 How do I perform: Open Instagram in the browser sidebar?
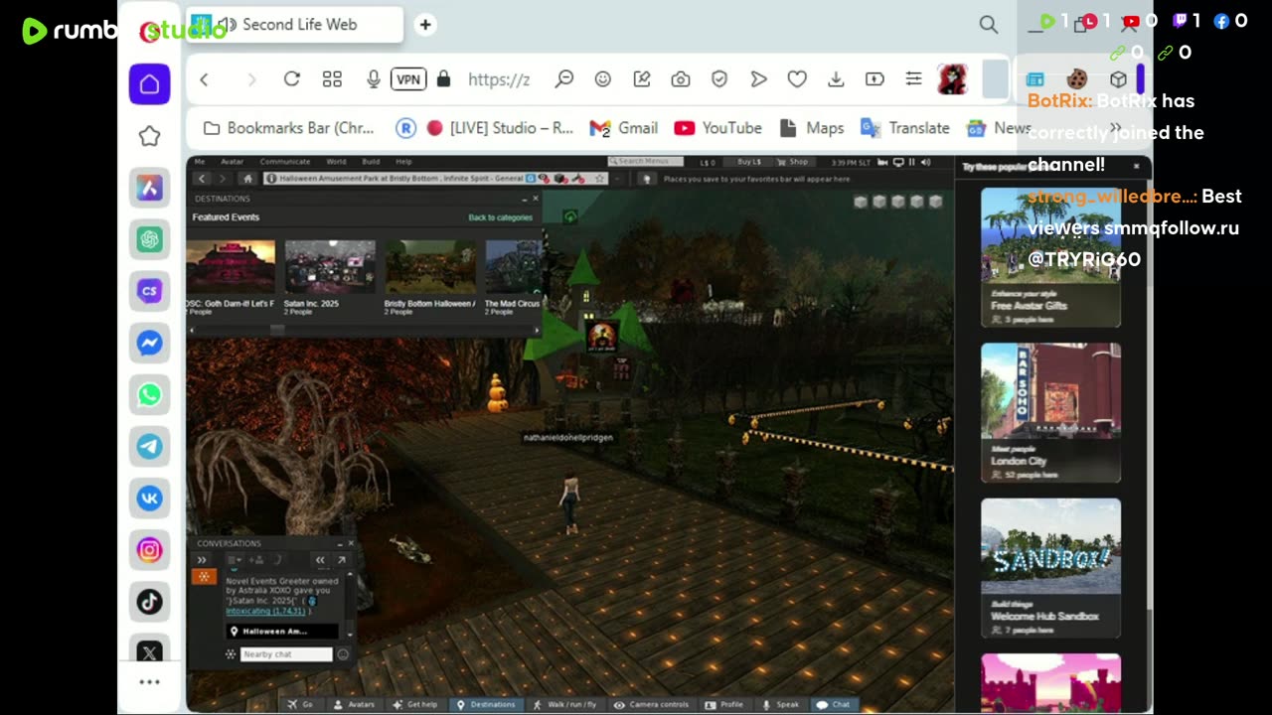coord(149,549)
